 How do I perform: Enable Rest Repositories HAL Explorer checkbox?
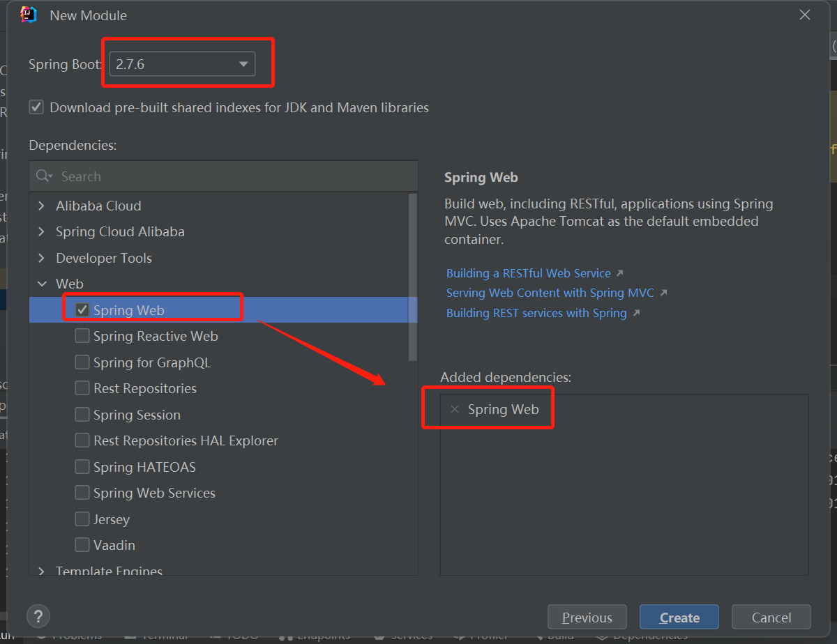[x=82, y=440]
